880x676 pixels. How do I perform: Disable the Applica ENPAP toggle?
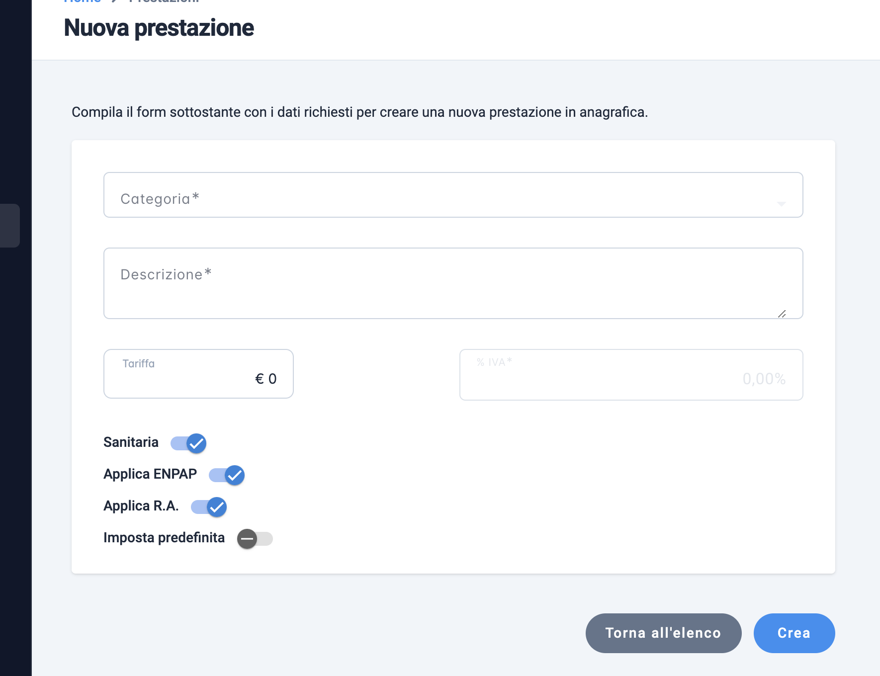point(227,475)
